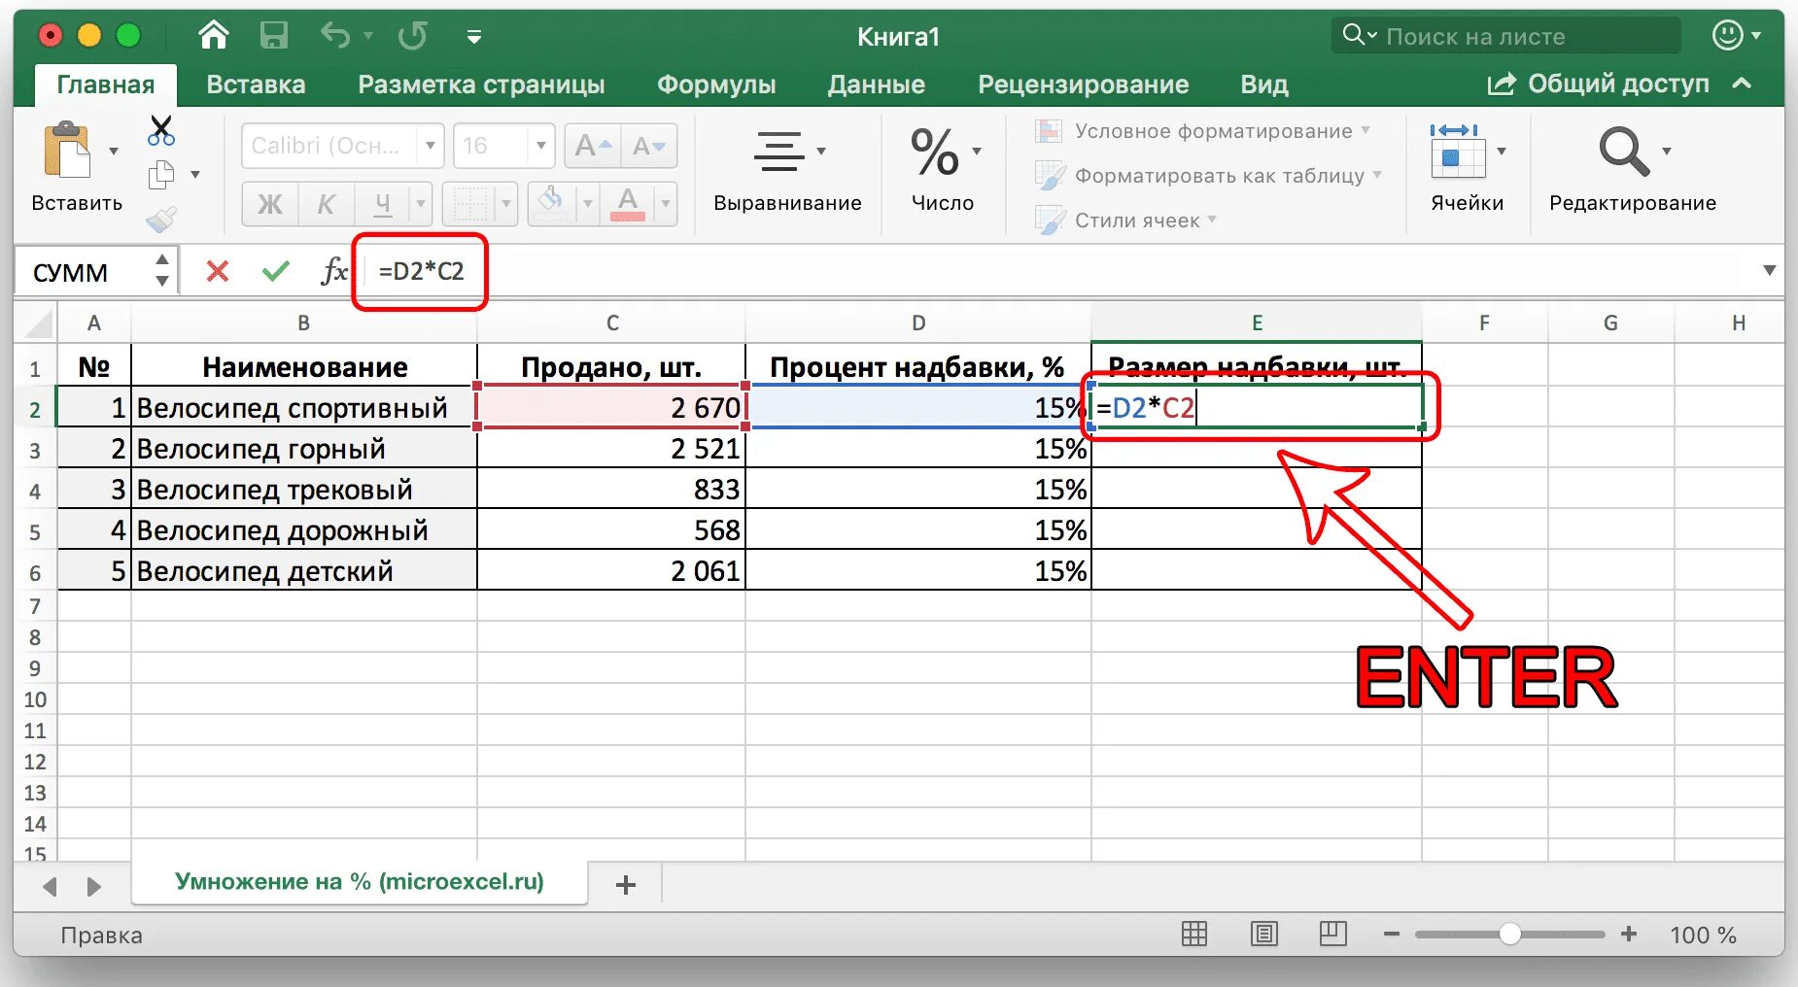Click the Name Box showing СУММ
This screenshot has width=1798, height=987.
coord(83,272)
